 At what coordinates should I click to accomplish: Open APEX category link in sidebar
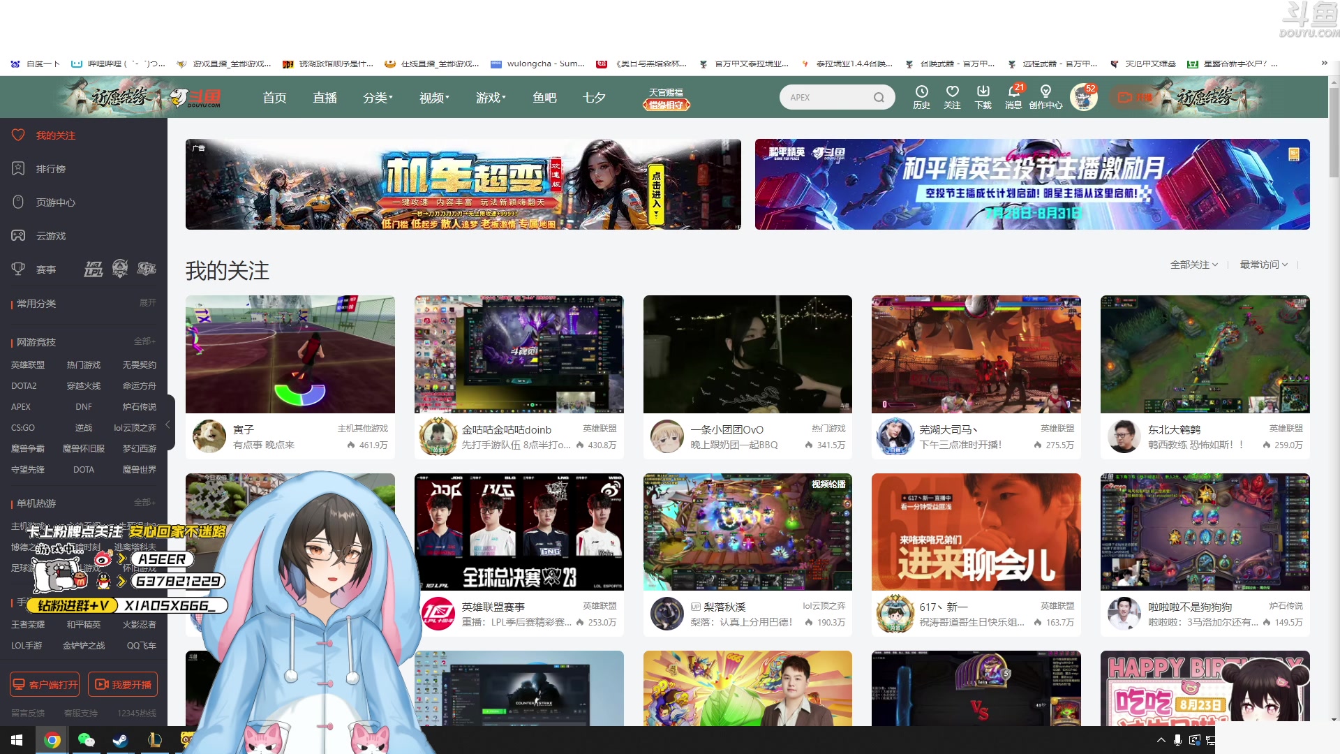[21, 406]
